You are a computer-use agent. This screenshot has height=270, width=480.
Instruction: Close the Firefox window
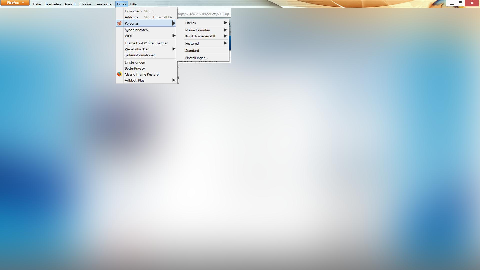[x=472, y=3]
